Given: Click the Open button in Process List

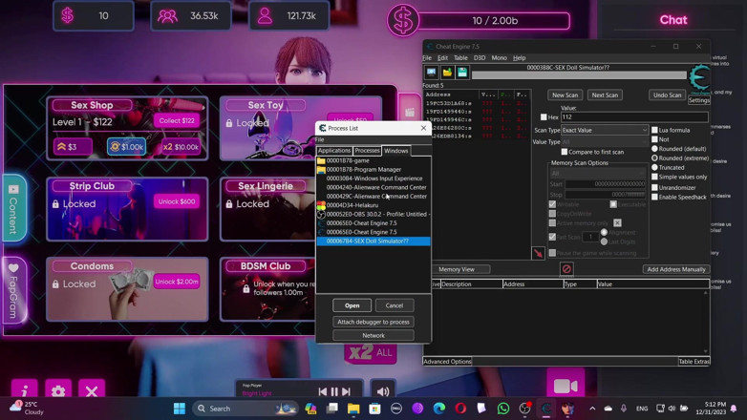Looking at the screenshot, I should click(x=352, y=305).
